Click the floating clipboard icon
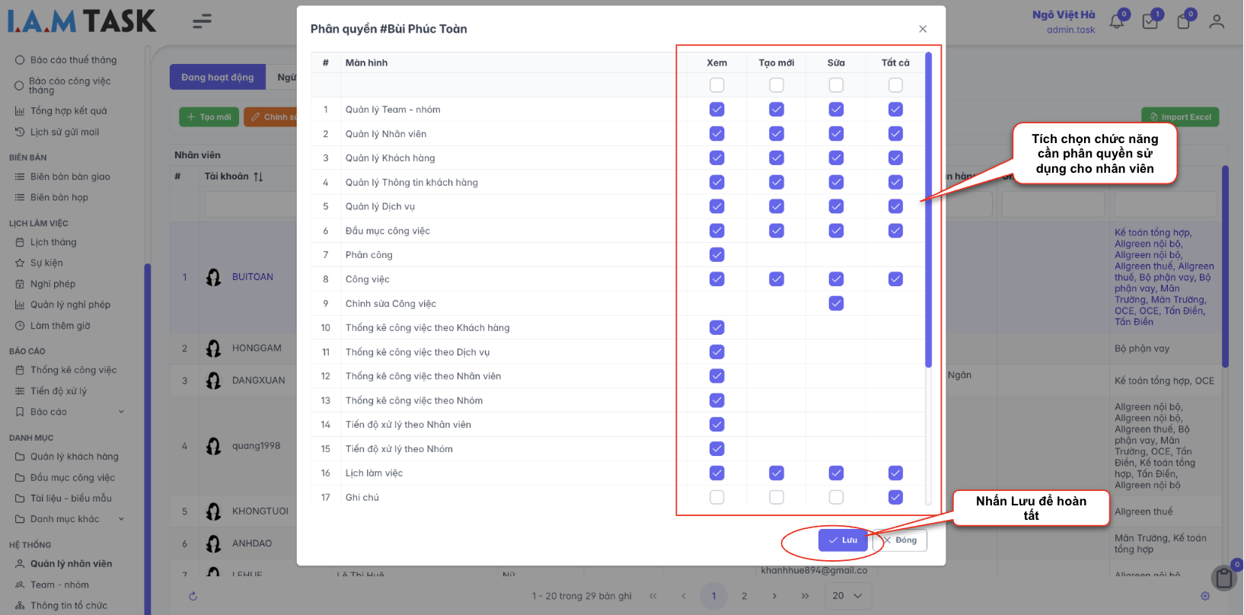The width and height of the screenshot is (1244, 615). click(x=1224, y=578)
